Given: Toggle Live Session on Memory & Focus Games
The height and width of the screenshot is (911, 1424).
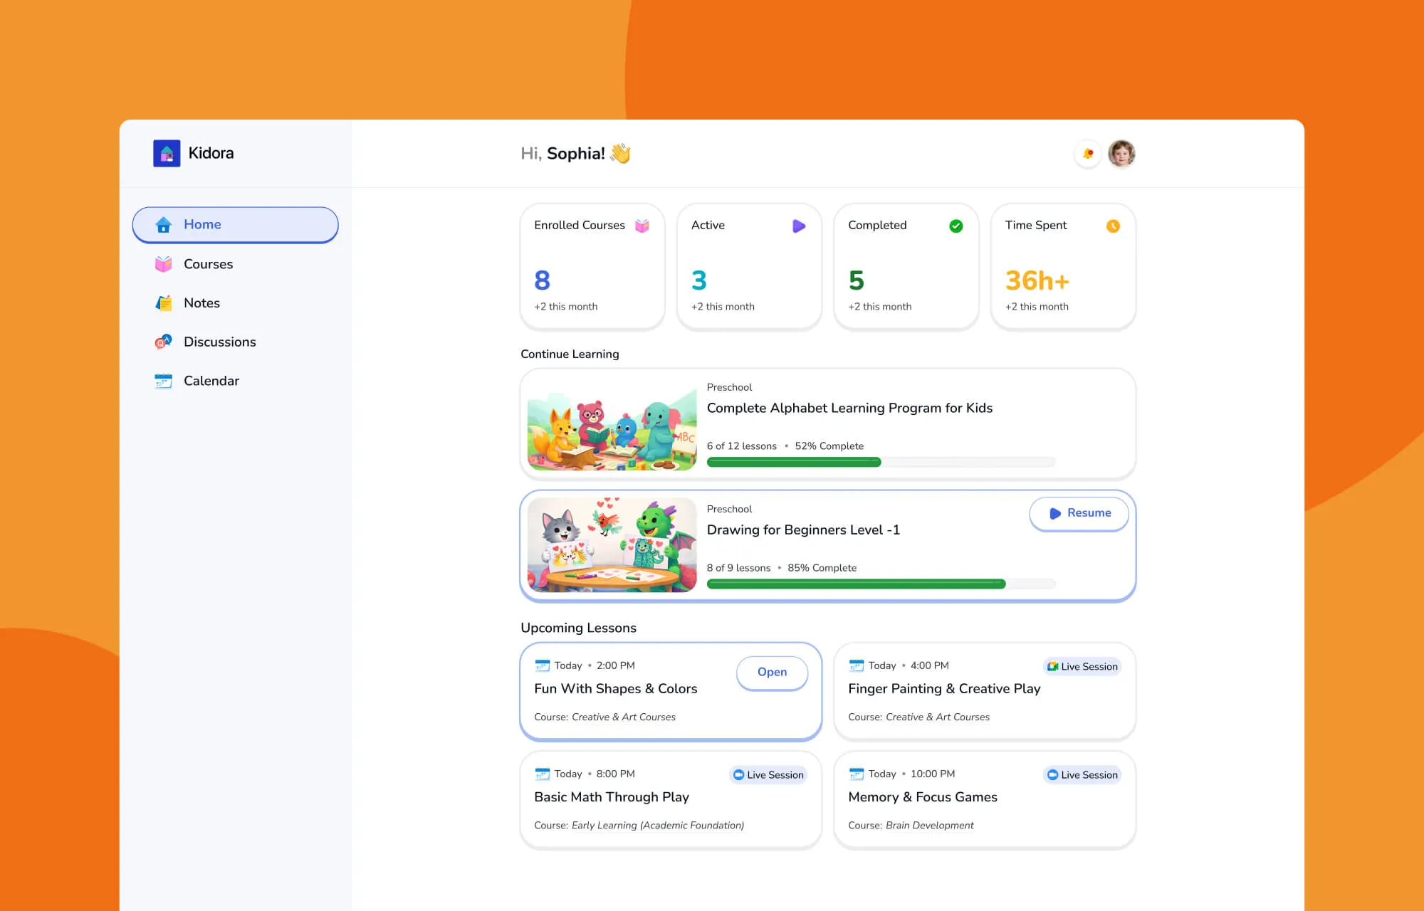Looking at the screenshot, I should [x=1081, y=774].
